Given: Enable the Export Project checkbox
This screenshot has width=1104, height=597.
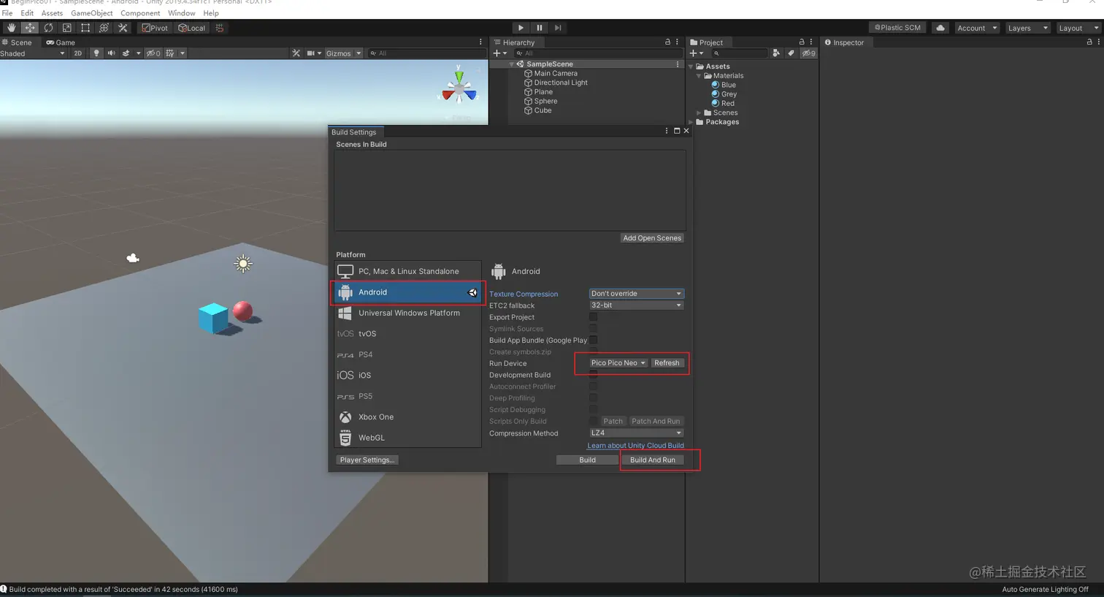Looking at the screenshot, I should [593, 317].
